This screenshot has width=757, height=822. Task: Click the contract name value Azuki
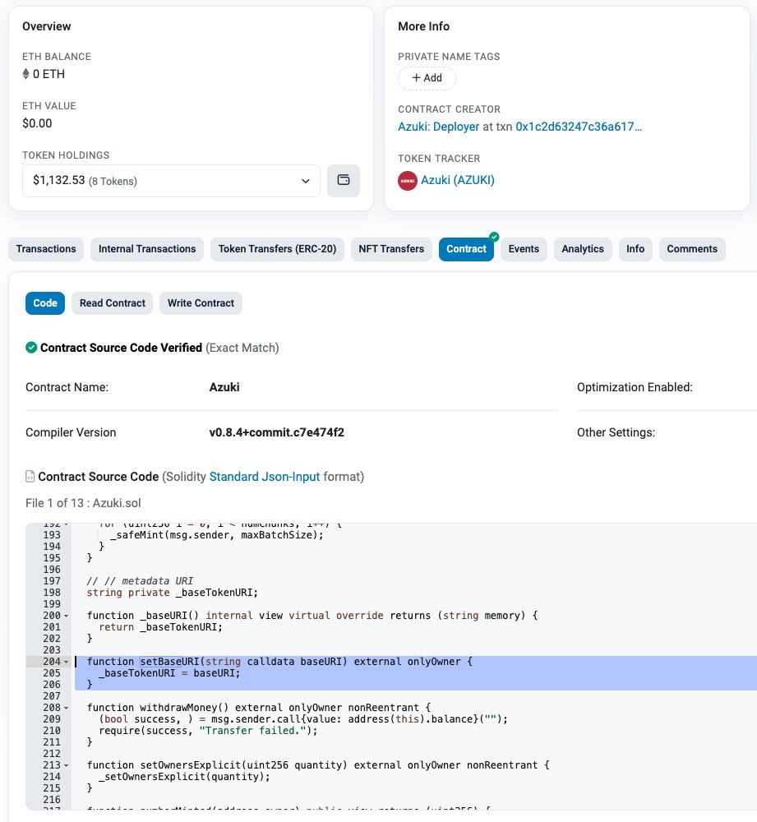coord(224,387)
